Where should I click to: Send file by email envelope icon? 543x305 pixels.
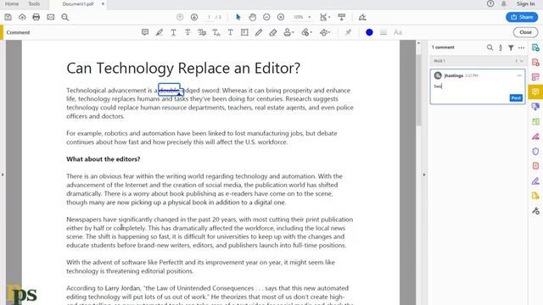(x=51, y=17)
